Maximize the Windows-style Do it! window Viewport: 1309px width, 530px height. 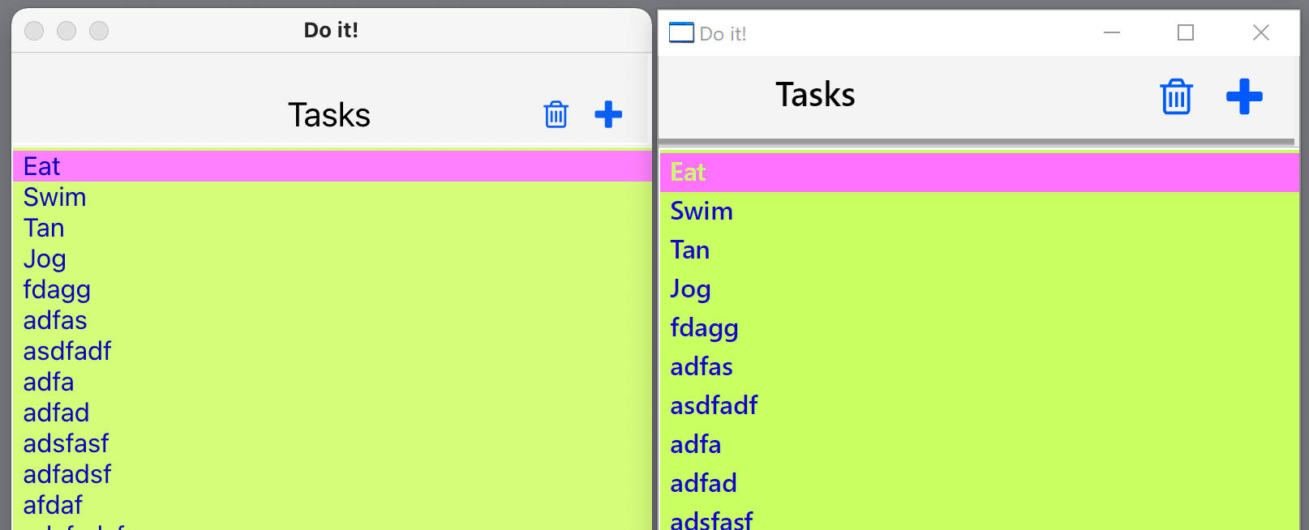1186,32
